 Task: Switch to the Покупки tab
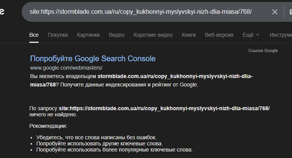(58, 35)
